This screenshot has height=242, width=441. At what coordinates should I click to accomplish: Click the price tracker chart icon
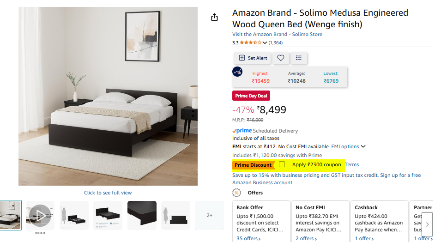coord(237,72)
